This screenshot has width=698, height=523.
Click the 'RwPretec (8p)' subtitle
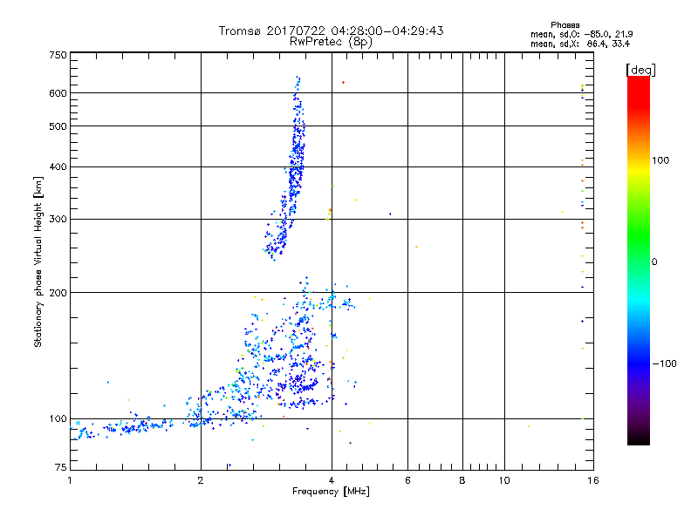(331, 42)
